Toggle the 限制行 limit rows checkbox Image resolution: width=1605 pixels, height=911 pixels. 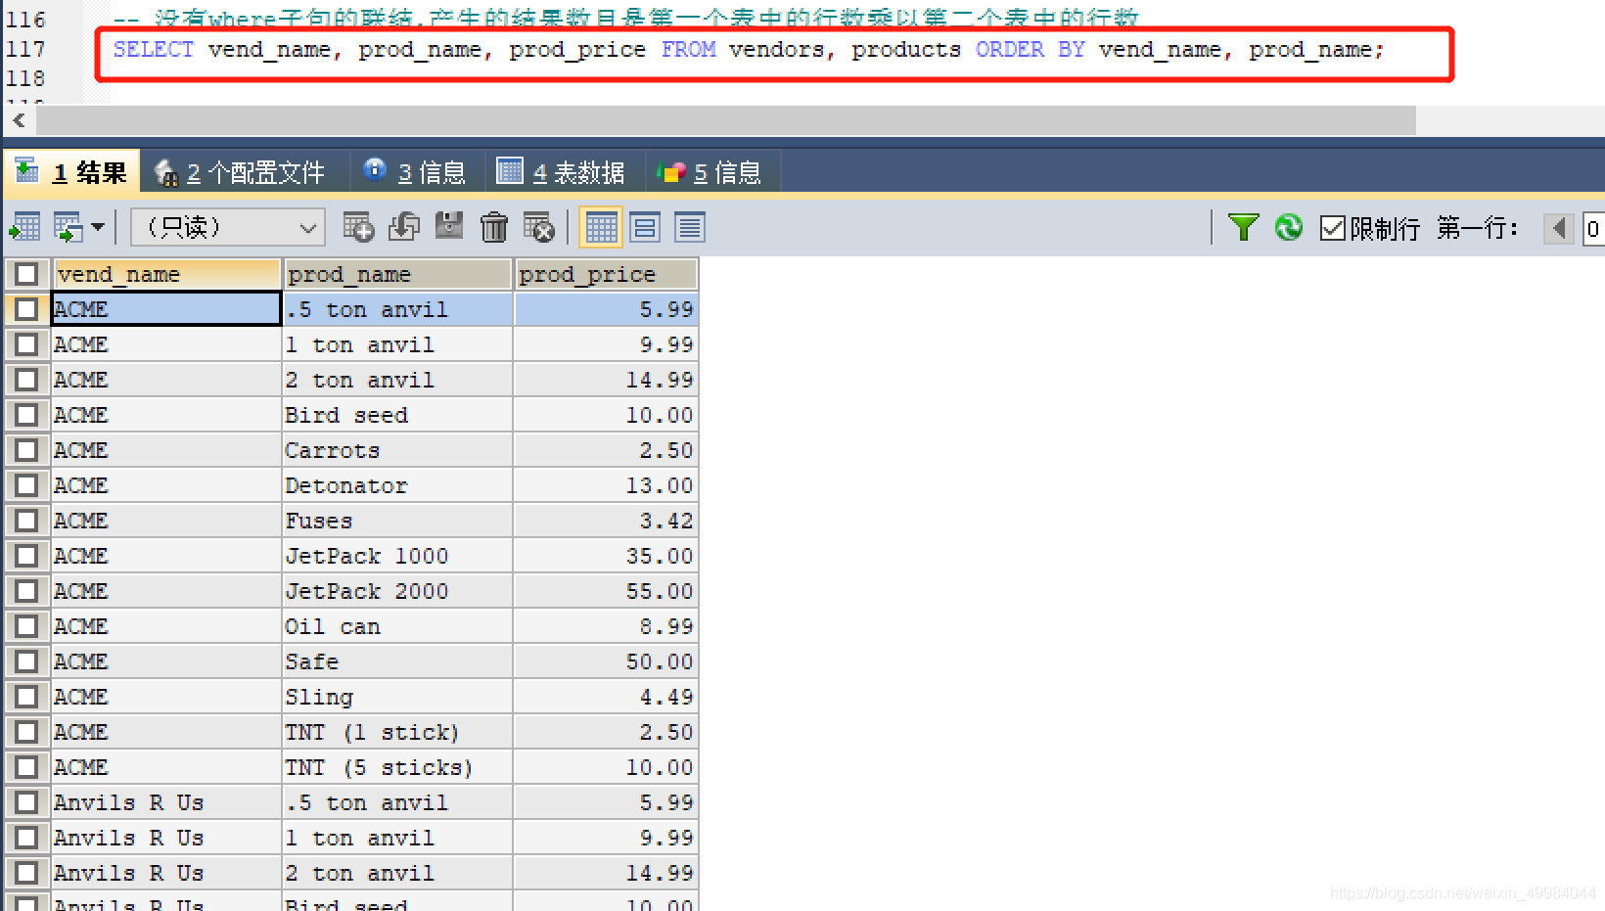tap(1333, 228)
